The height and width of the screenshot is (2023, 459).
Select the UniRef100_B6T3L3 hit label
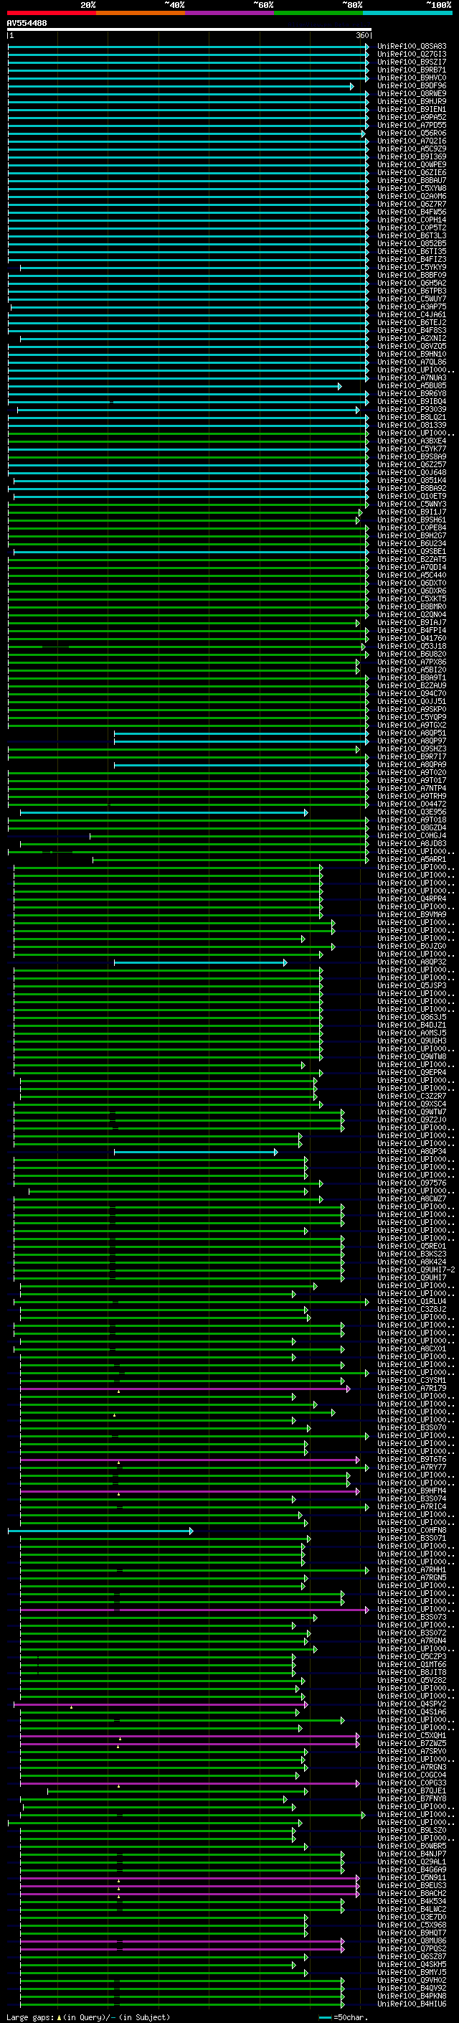click(412, 235)
